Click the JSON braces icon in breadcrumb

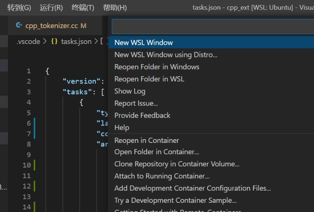pyautogui.click(x=54, y=41)
